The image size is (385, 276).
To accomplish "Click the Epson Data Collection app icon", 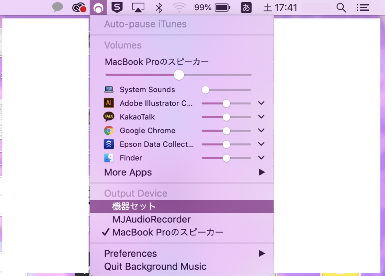I will tap(109, 144).
